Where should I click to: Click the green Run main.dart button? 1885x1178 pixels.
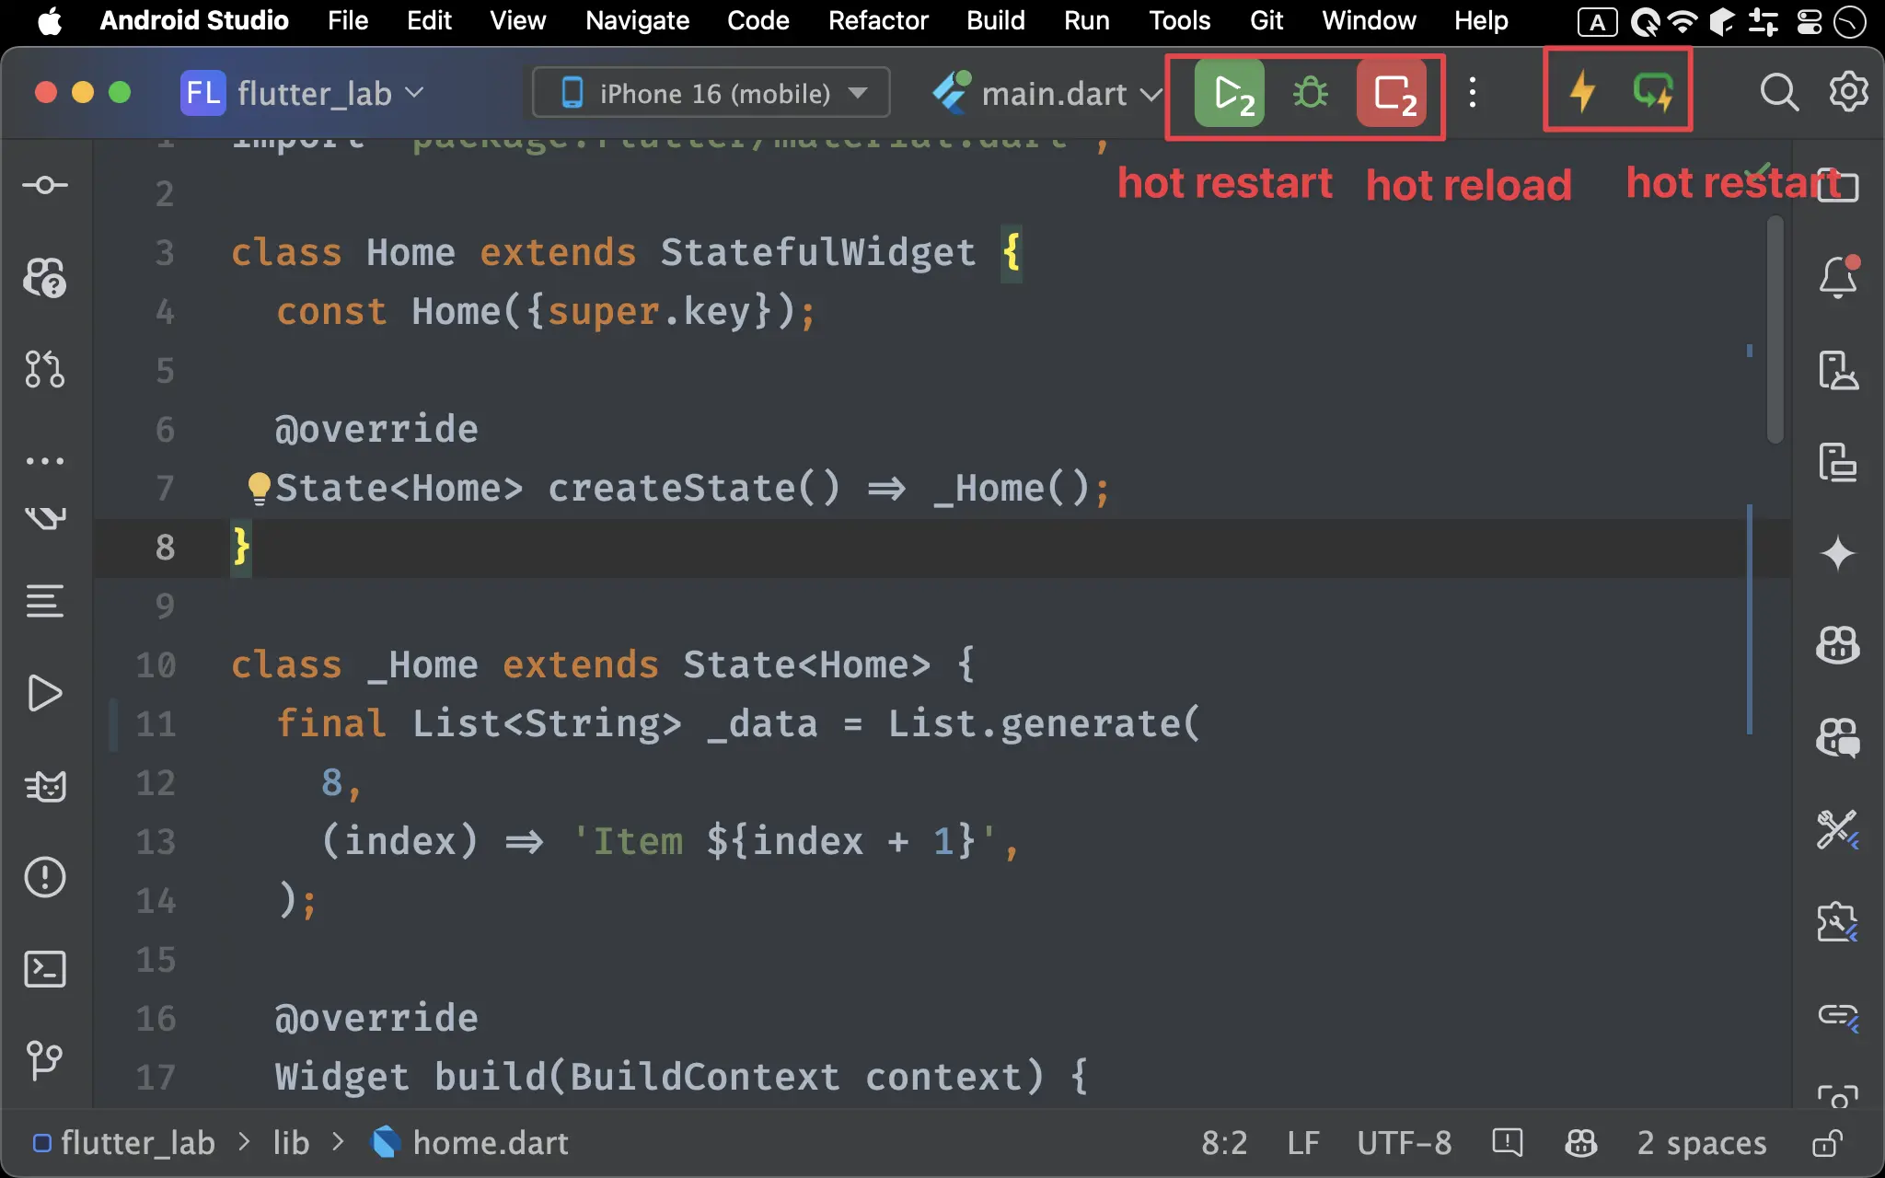point(1230,93)
